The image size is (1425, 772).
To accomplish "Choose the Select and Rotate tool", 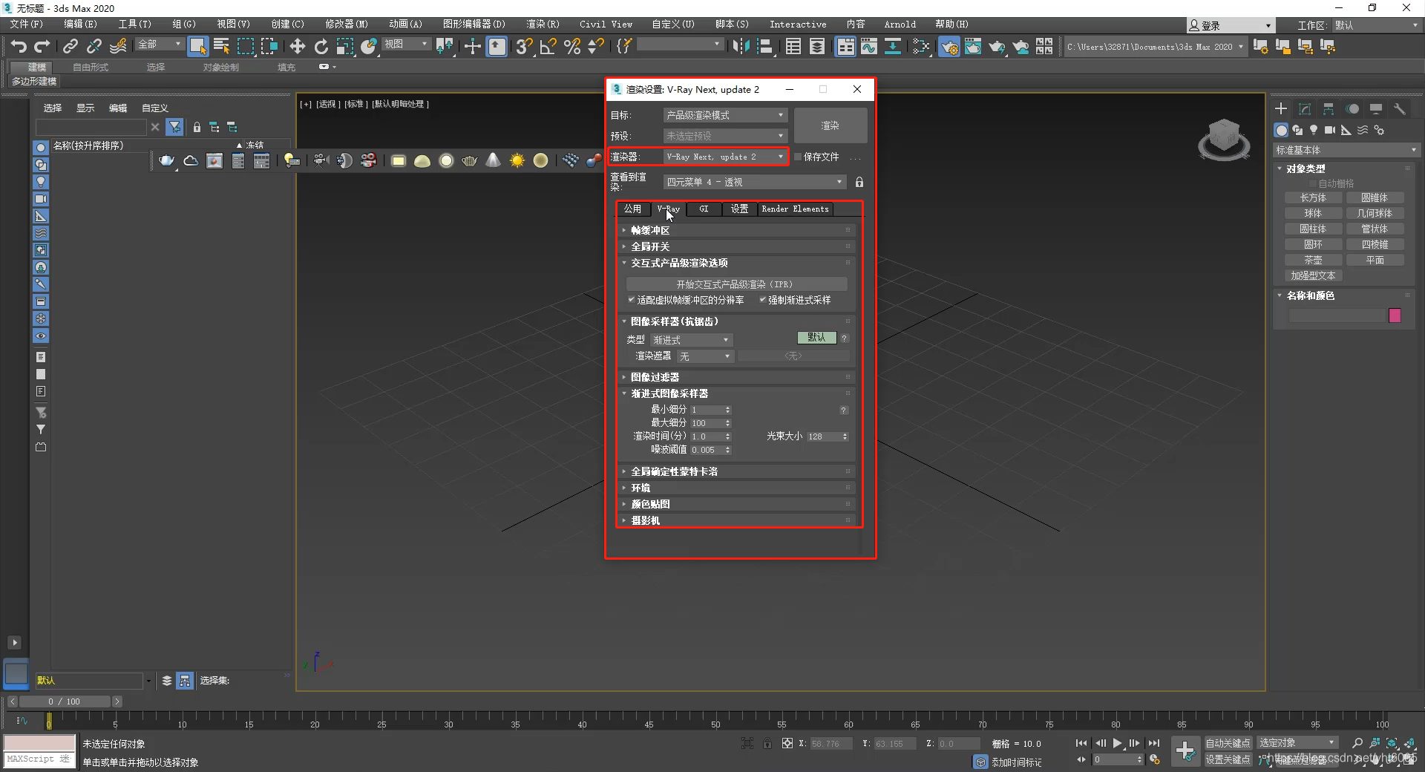I will [321, 47].
